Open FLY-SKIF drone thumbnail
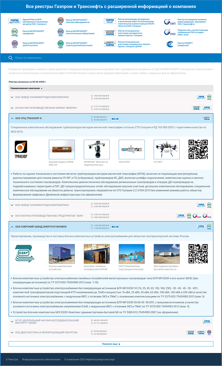This screenshot has height=366, width=222. [167, 149]
